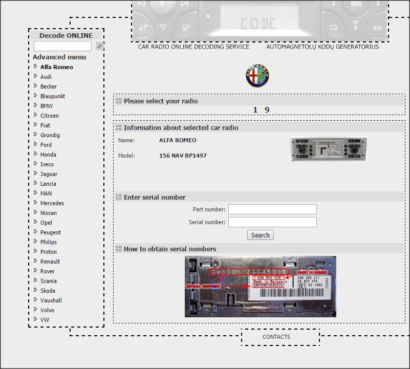Click the Serial number input field

tap(272, 222)
